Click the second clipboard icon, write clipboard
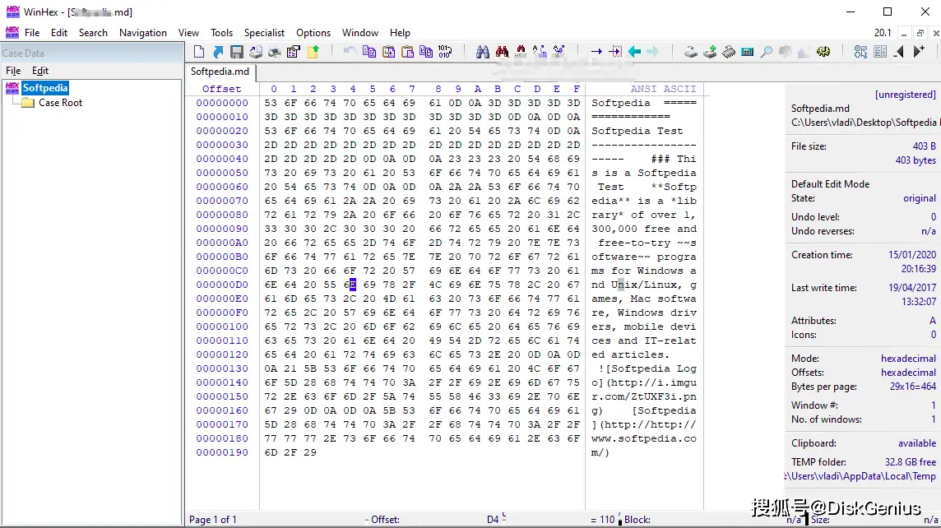The height and width of the screenshot is (528, 941). pyautogui.click(x=407, y=52)
